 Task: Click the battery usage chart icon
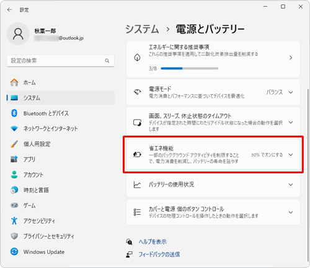137,184
